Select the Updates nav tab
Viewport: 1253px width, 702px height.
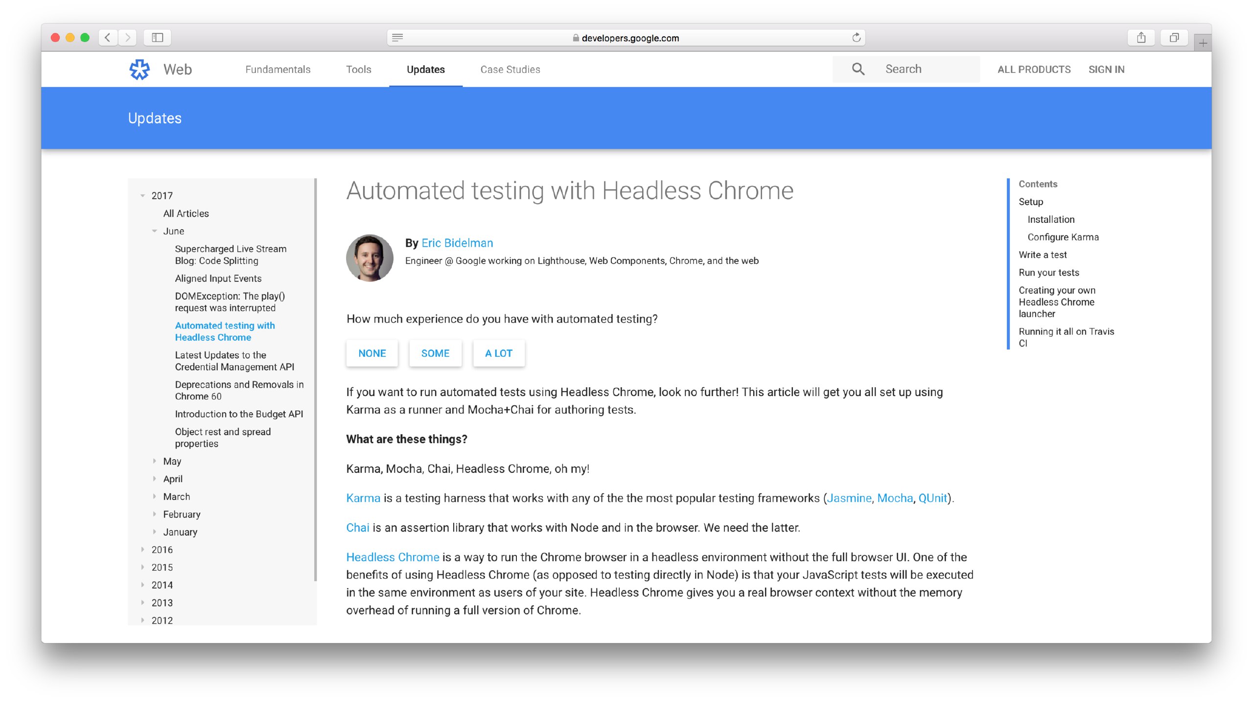point(425,70)
